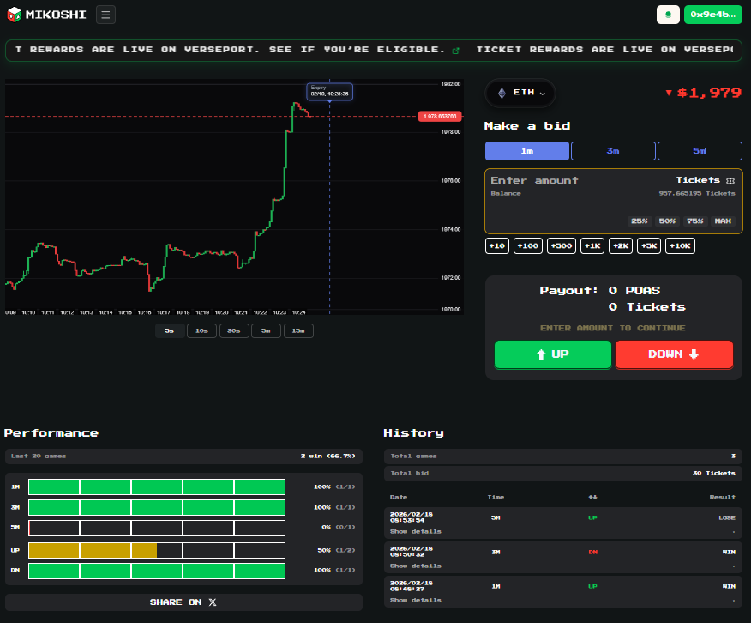This screenshot has width=751, height=623.
Task: Add +500 to the bid
Action: [562, 245]
